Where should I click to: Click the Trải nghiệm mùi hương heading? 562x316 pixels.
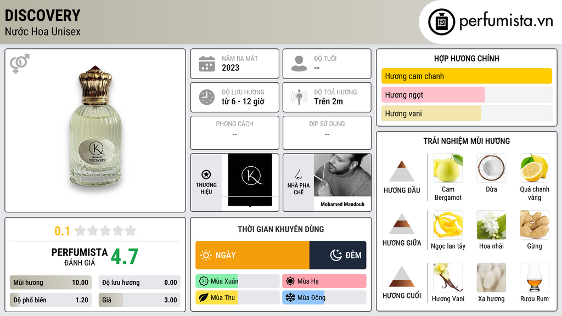(x=467, y=141)
